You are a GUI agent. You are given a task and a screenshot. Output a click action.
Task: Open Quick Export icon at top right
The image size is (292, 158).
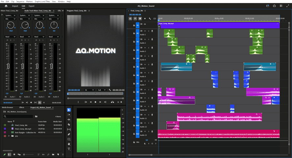click(x=274, y=6)
